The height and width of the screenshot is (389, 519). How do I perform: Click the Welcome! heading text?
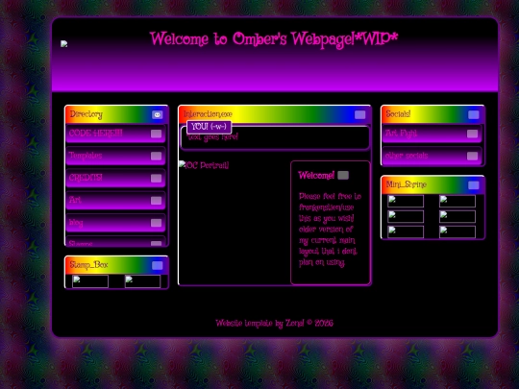[x=316, y=176]
